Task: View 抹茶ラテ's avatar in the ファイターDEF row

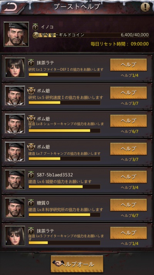Action: (15, 68)
